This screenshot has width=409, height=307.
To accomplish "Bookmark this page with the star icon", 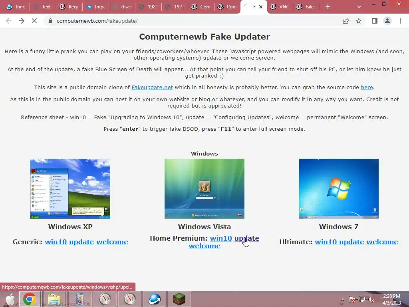I will click(359, 21).
